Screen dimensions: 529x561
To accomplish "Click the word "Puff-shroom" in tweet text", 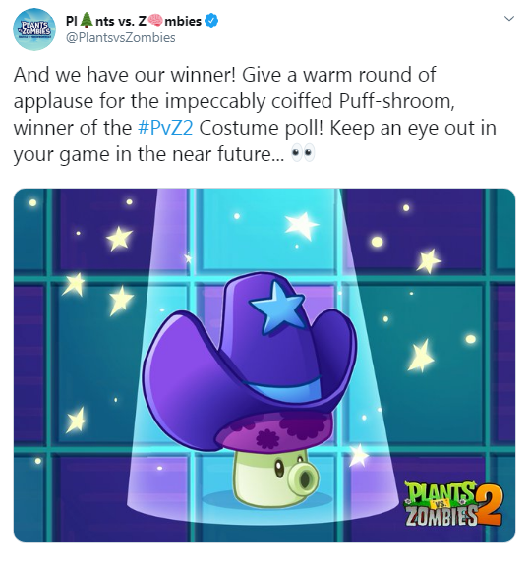I will 394,101.
